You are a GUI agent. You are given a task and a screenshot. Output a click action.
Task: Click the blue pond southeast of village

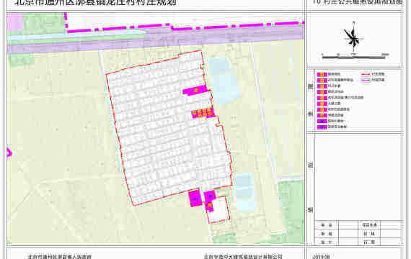pyautogui.click(x=244, y=192)
